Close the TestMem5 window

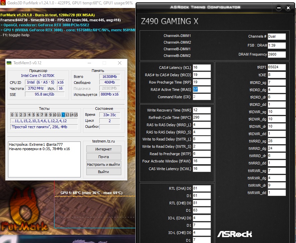(120, 63)
